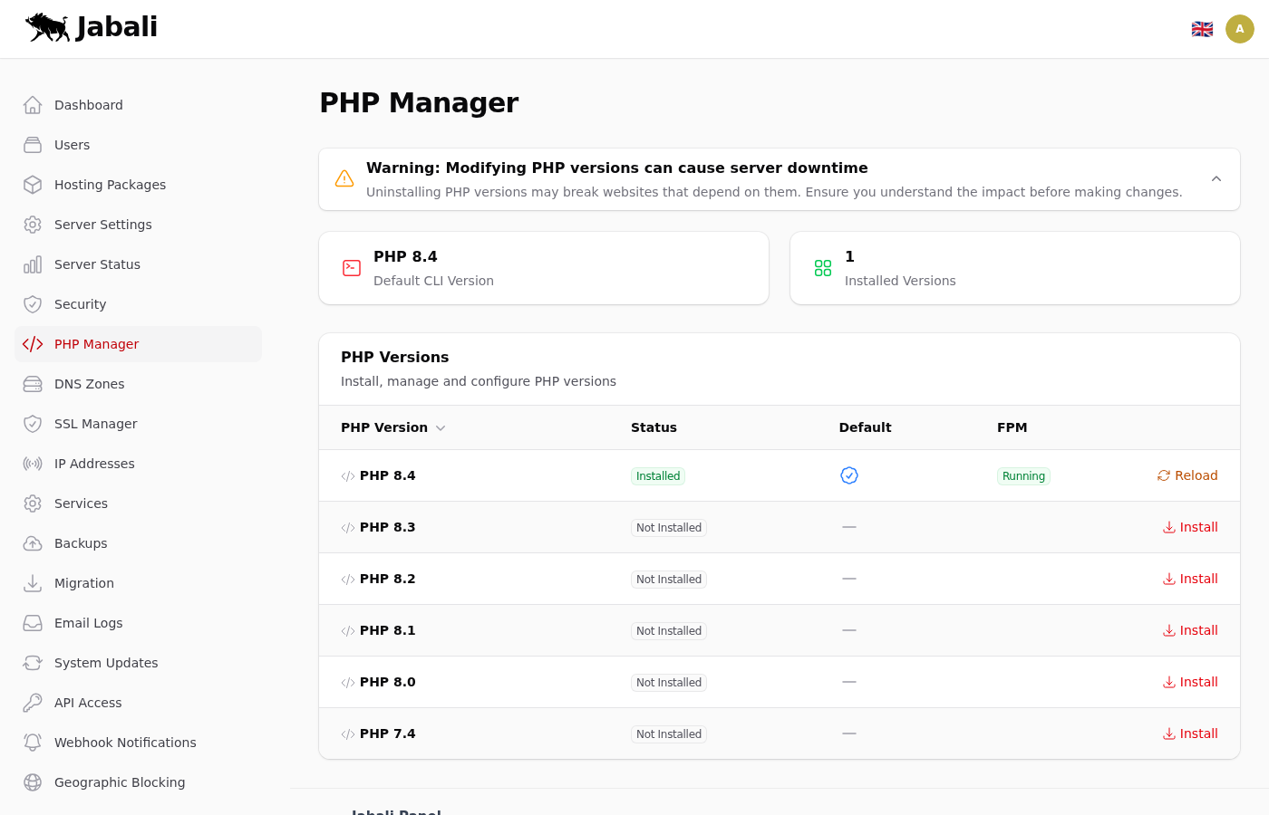Screen dimensions: 1269x815
Task: Click the Jabali boar logo
Action: (48, 27)
